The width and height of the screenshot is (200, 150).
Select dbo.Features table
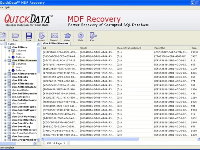(21, 136)
